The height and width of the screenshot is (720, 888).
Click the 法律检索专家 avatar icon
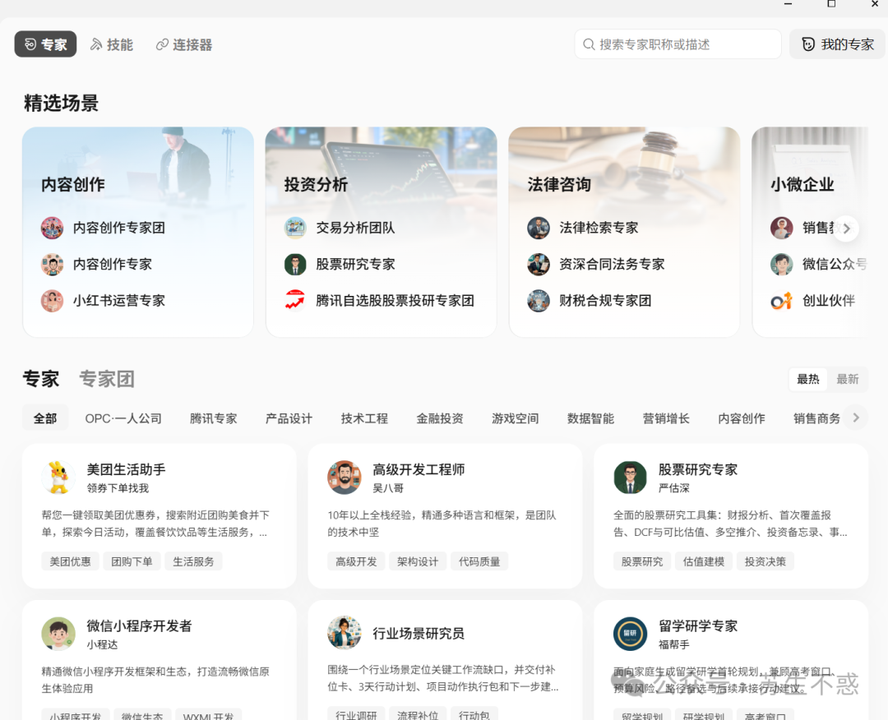click(x=539, y=228)
